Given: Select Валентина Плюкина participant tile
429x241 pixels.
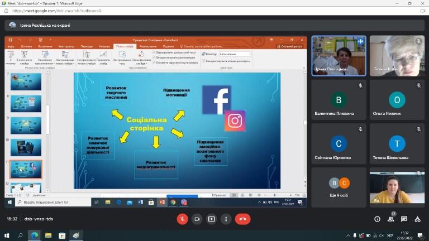Looking at the screenshot, I should click(x=339, y=100).
